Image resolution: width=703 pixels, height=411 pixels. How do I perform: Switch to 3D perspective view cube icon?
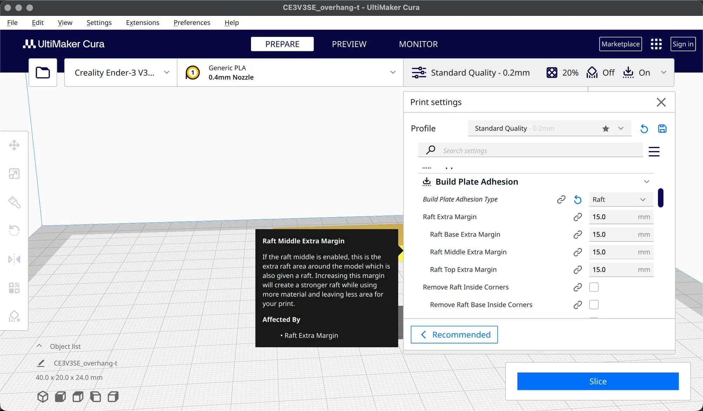pos(43,397)
